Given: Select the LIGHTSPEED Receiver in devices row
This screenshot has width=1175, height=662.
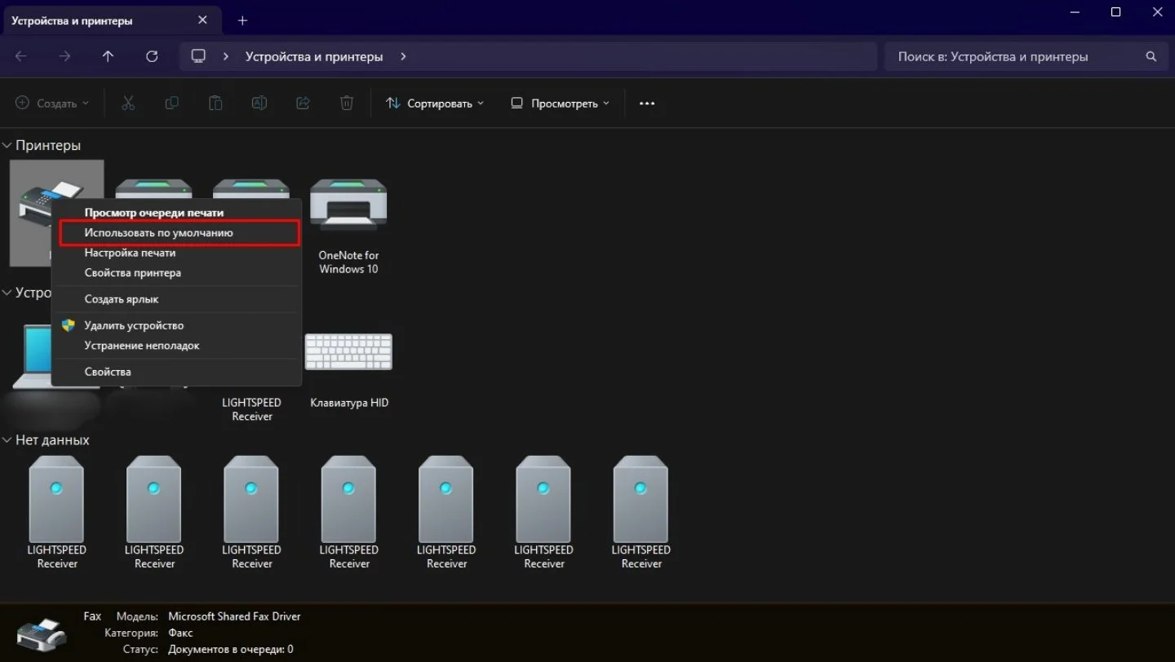Looking at the screenshot, I should 251,408.
